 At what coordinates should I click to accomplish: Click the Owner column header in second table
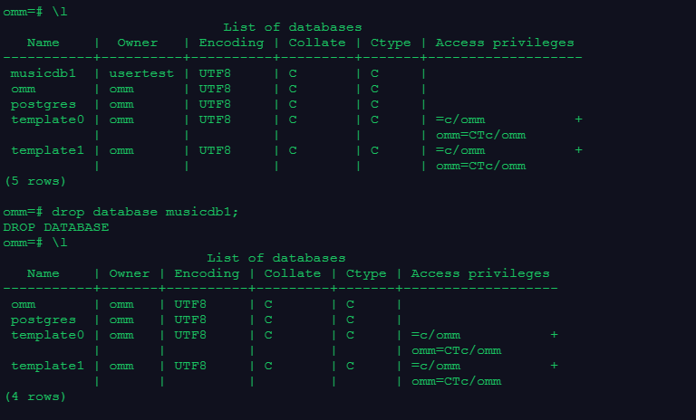click(x=130, y=273)
